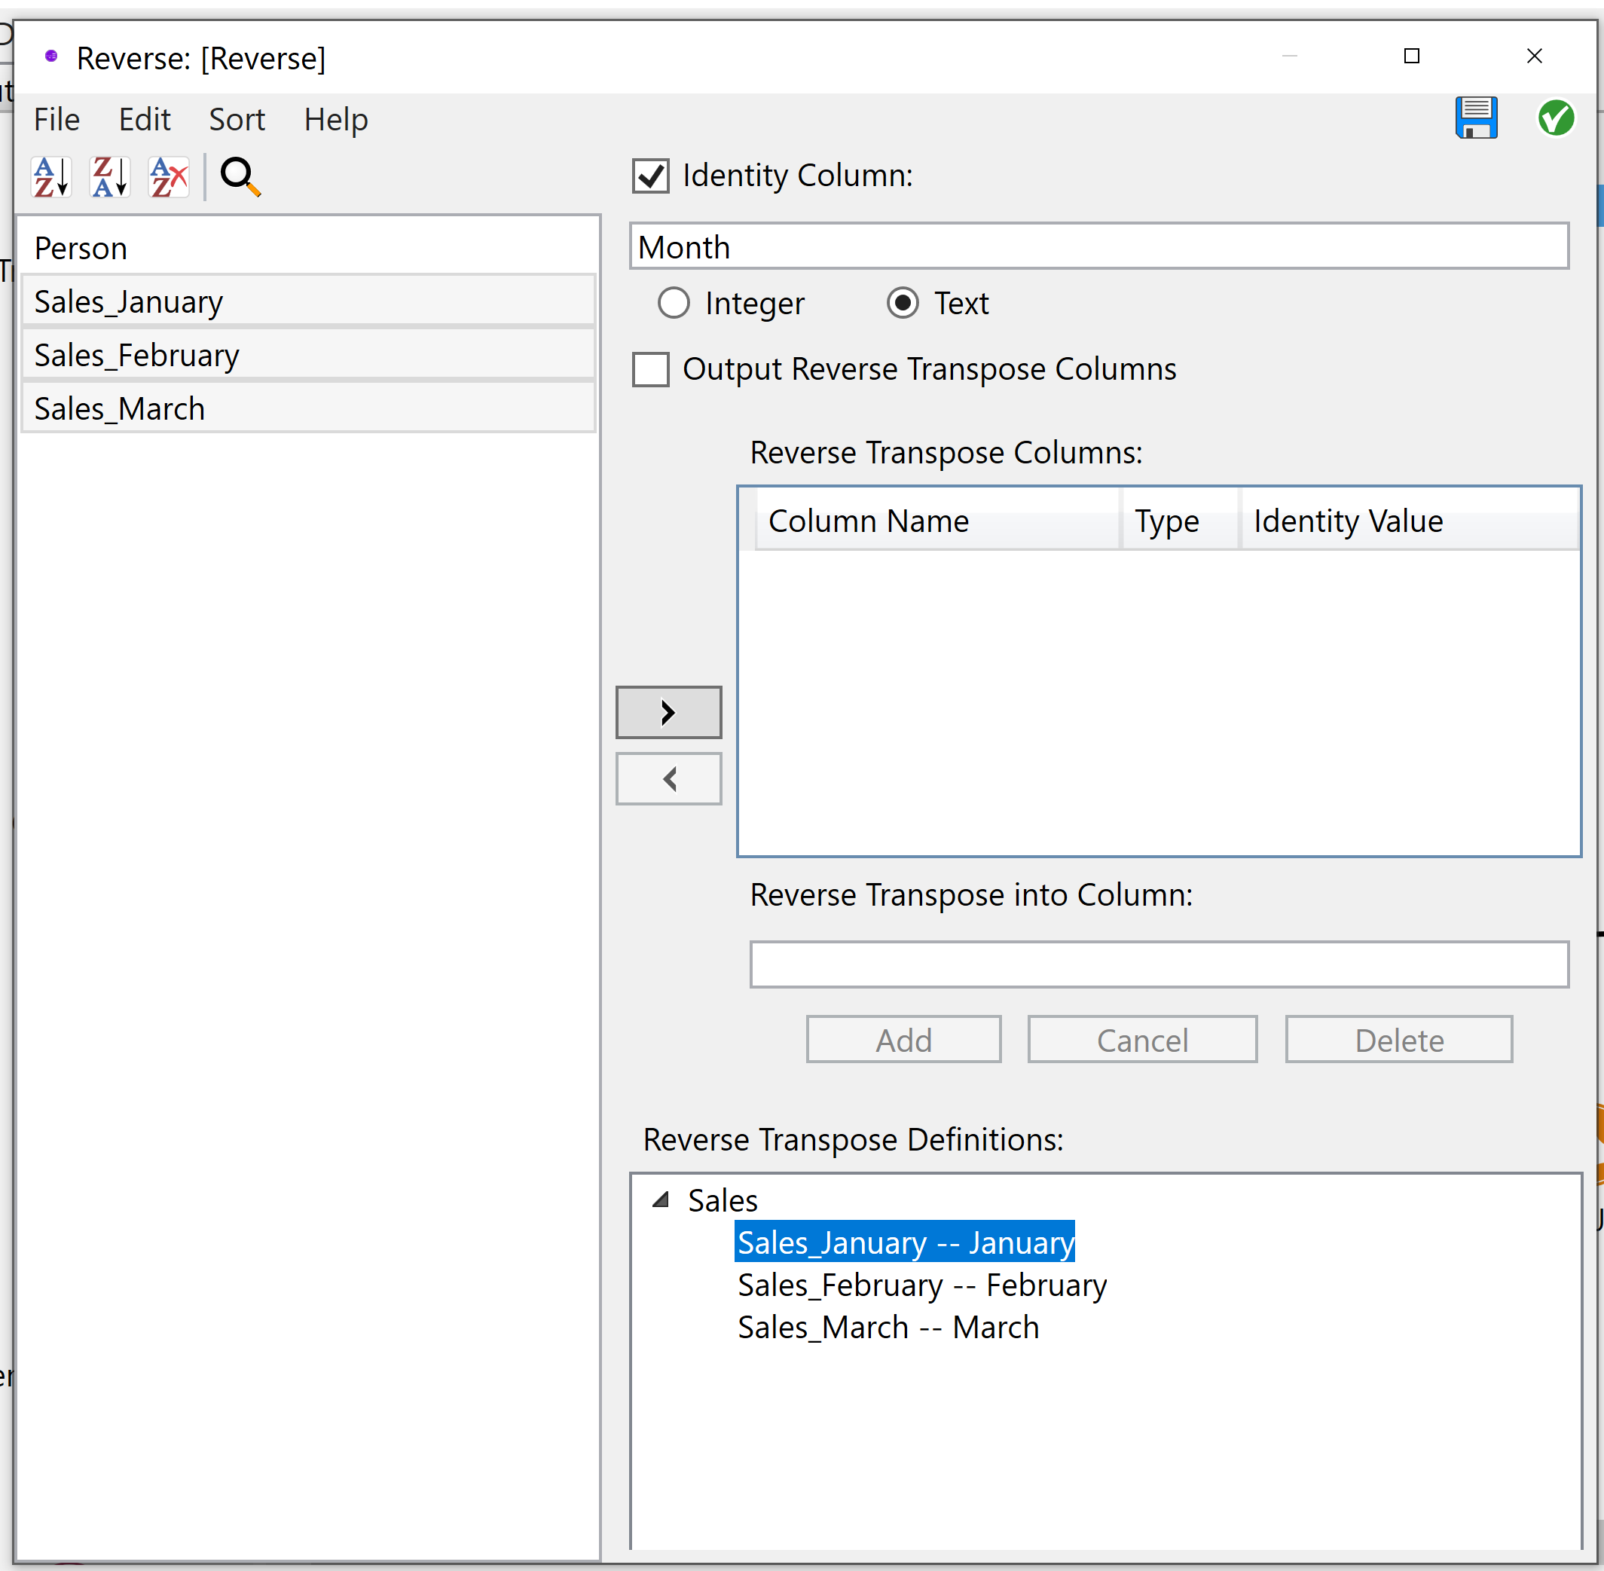Click the blue save floppy icon
This screenshot has width=1604, height=1571.
(x=1476, y=118)
